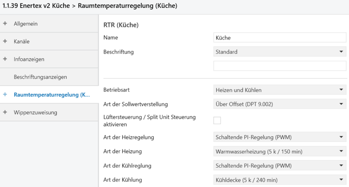
Task: Open Art der Kühlreglung dropdown
Action: pos(280,166)
